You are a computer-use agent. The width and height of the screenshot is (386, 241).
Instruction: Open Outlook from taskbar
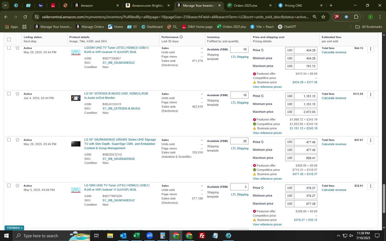point(123,236)
